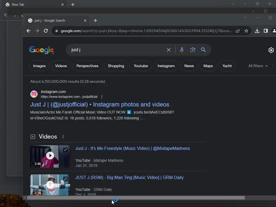Open the Maps filter
The width and height of the screenshot is (276, 207).
click(208, 66)
